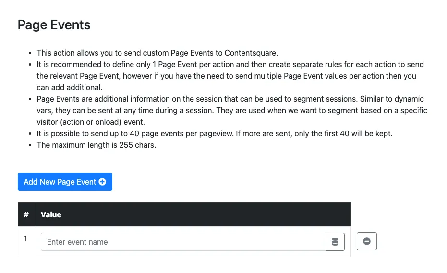Click the plus circle icon on Add button
This screenshot has height=273, width=447.
tap(102, 182)
